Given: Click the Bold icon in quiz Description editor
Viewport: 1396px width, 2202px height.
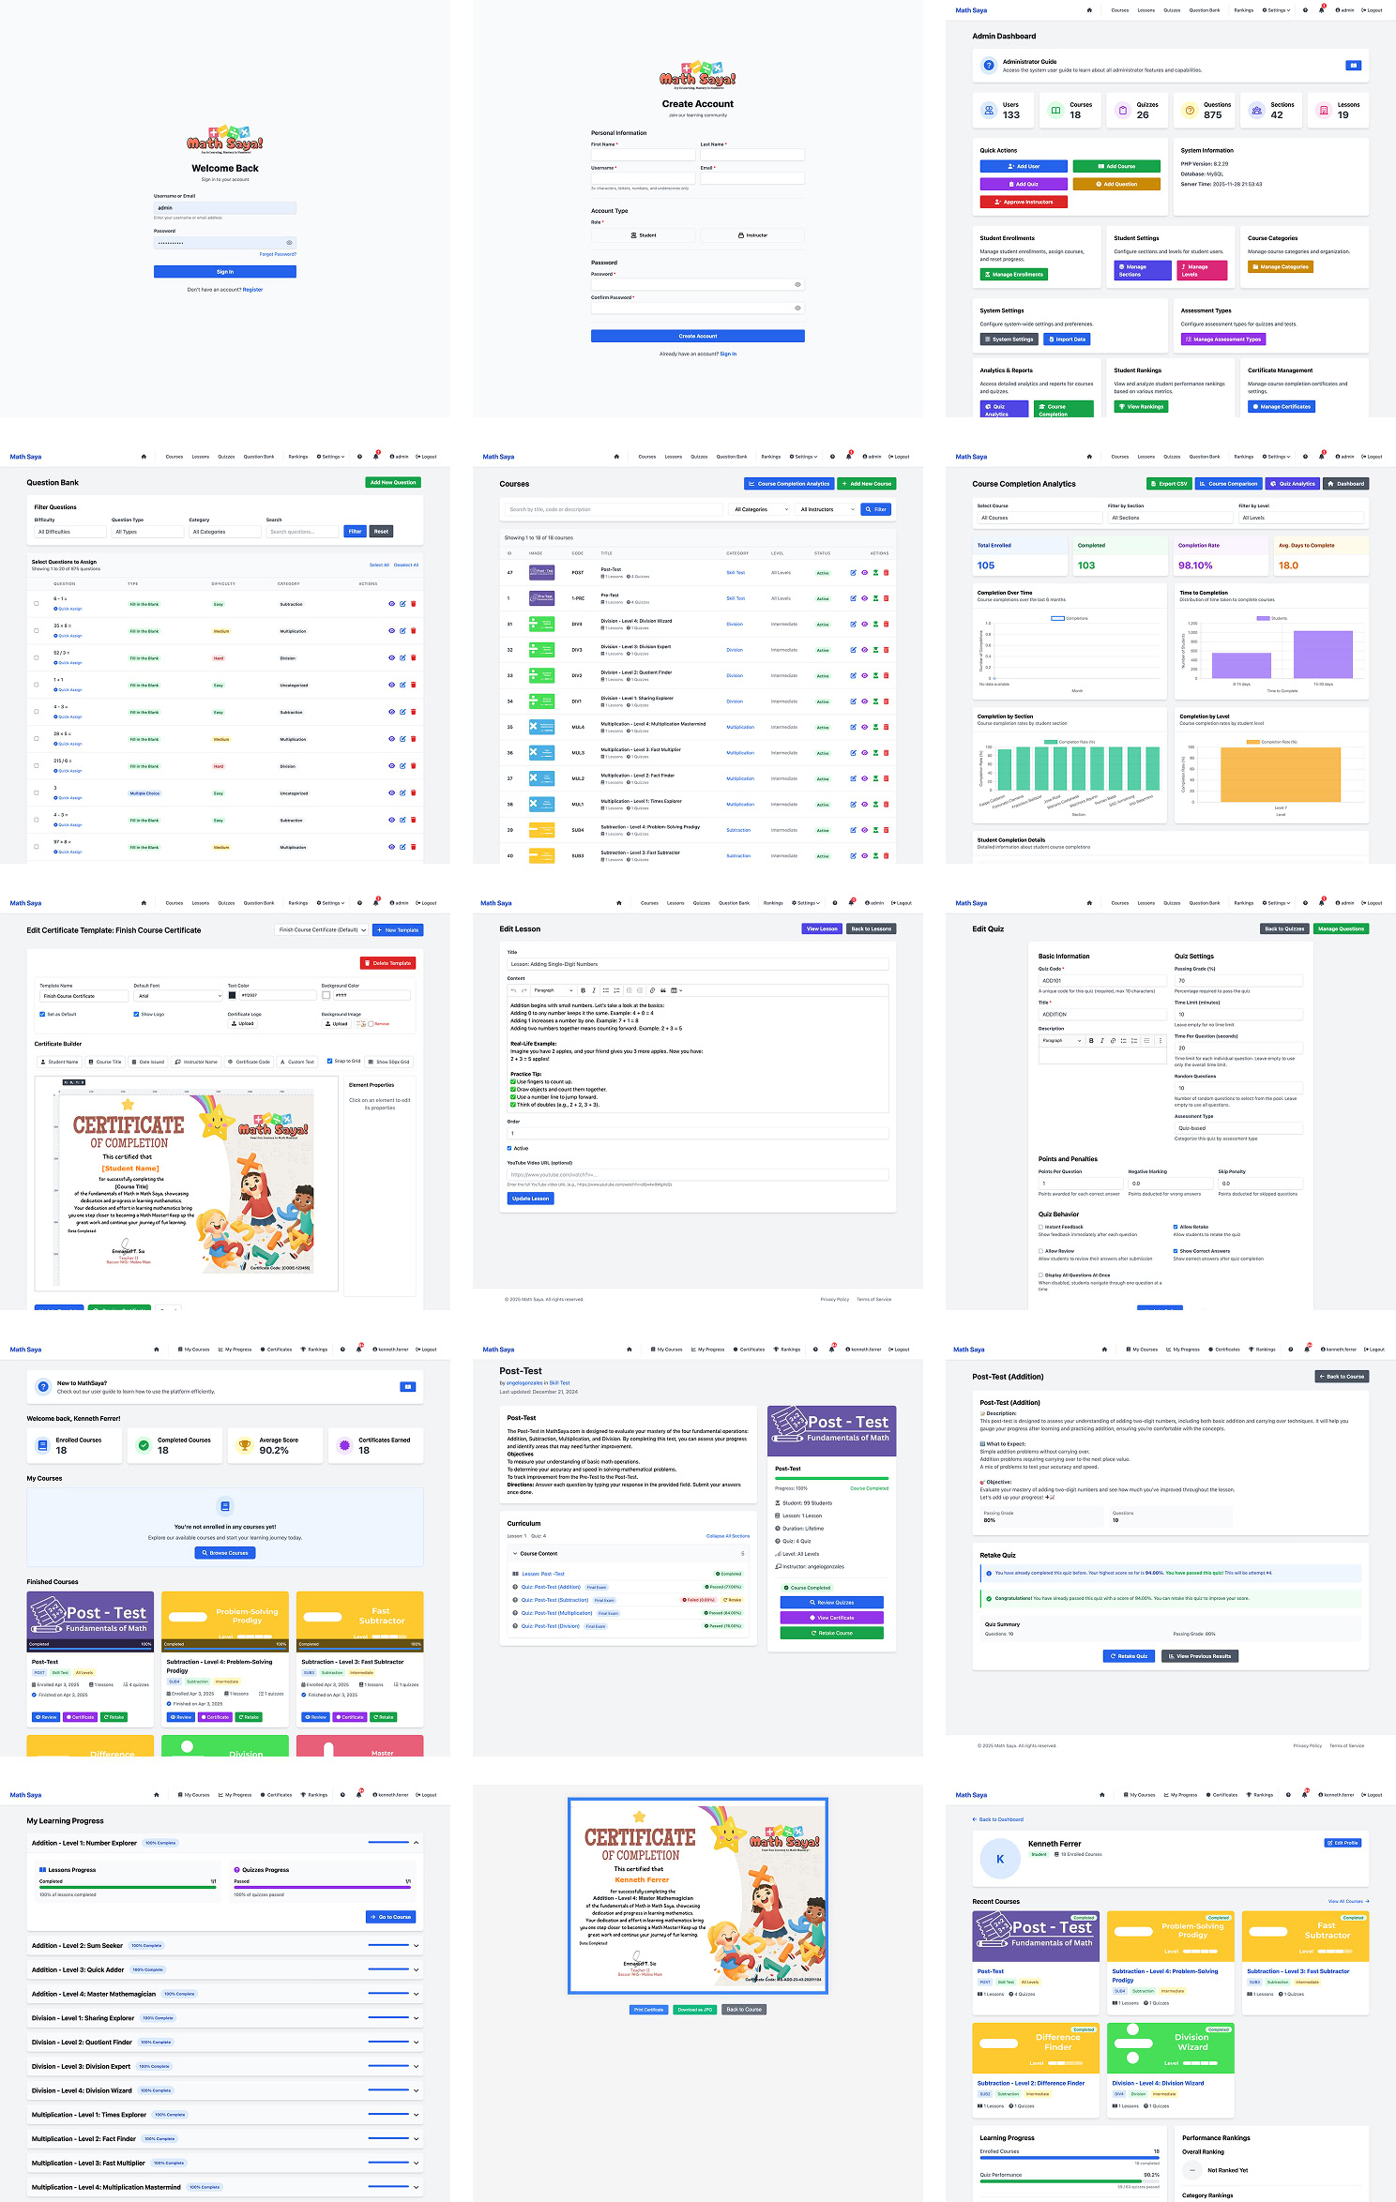Looking at the screenshot, I should tap(1090, 1041).
